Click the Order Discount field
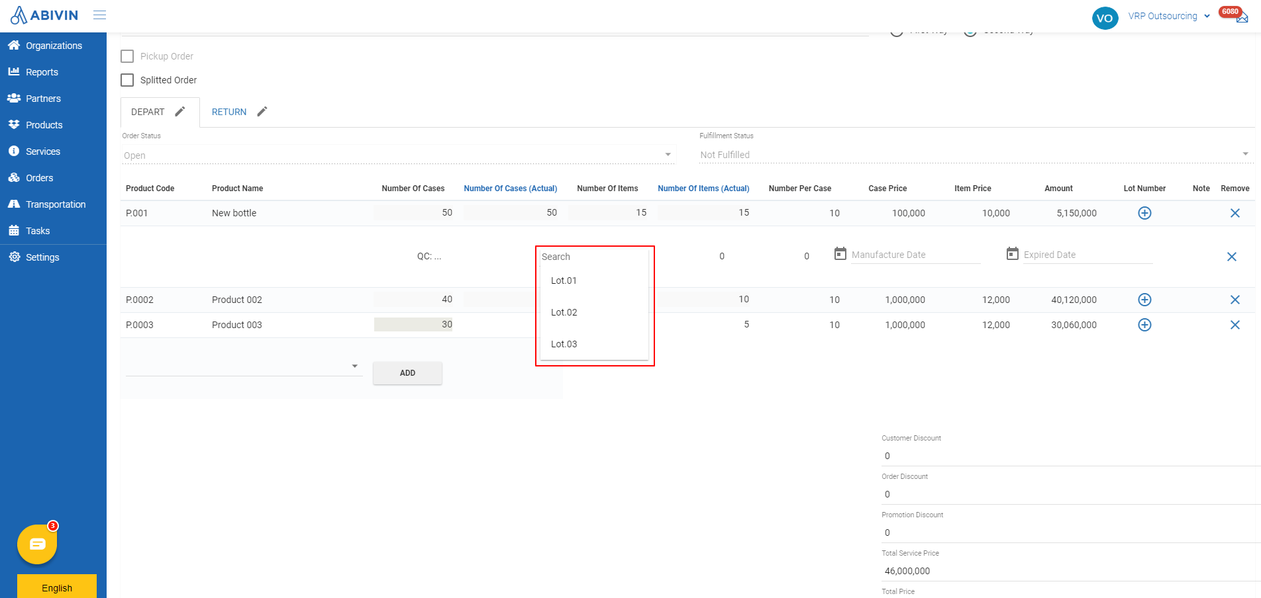 tap(1071, 494)
